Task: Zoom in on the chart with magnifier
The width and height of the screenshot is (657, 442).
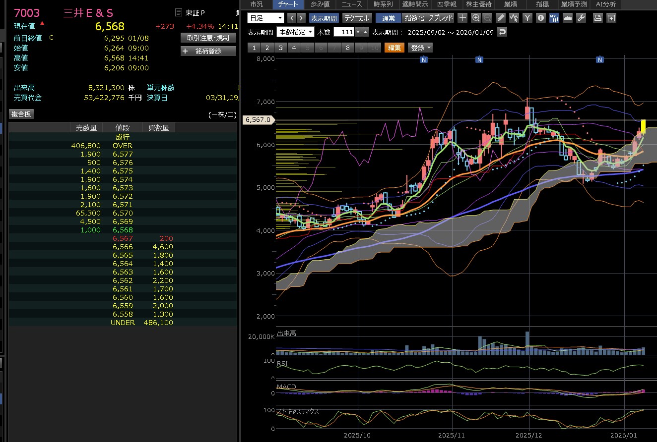Action: point(476,18)
